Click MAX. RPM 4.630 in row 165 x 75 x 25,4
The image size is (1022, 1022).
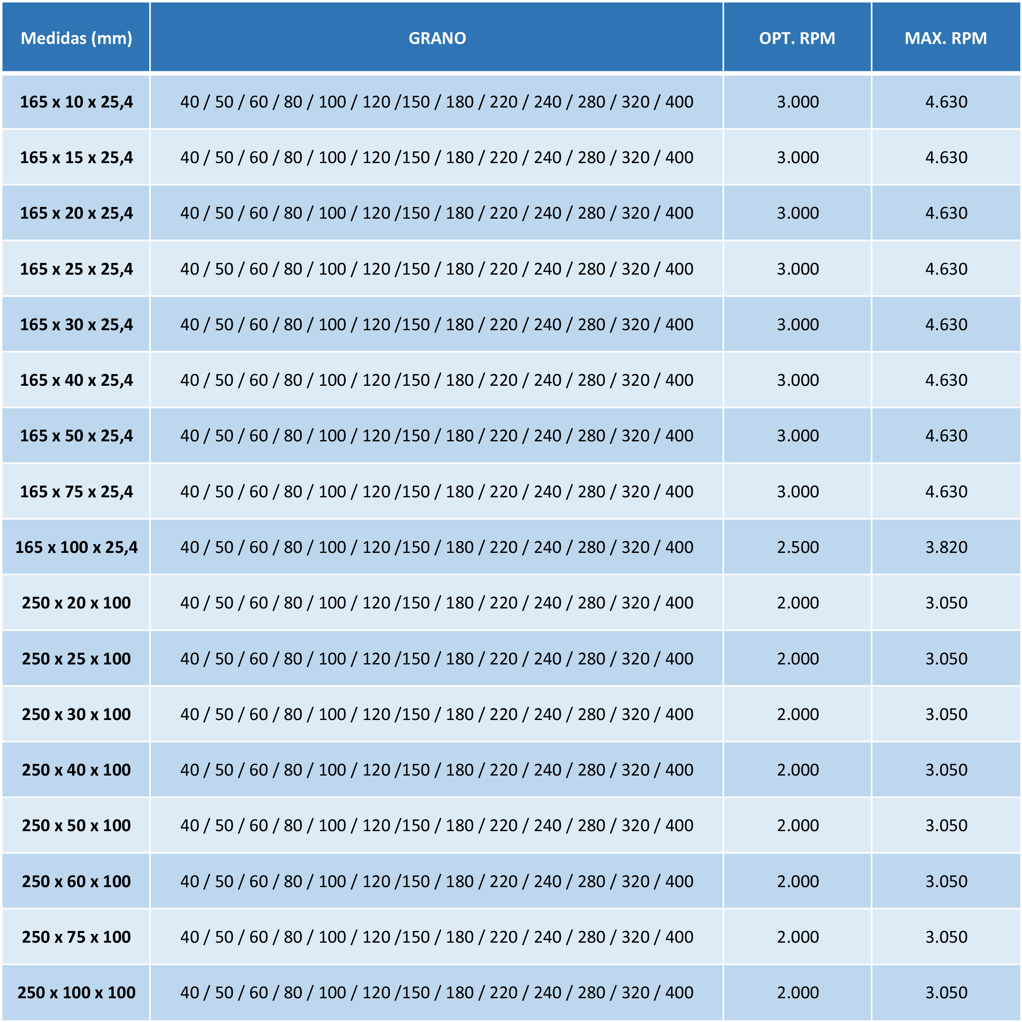click(946, 492)
